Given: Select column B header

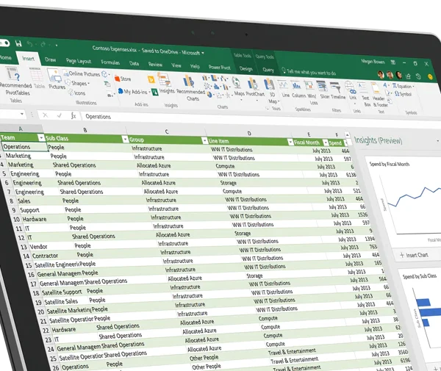Looking at the screenshot, I should point(85,130).
